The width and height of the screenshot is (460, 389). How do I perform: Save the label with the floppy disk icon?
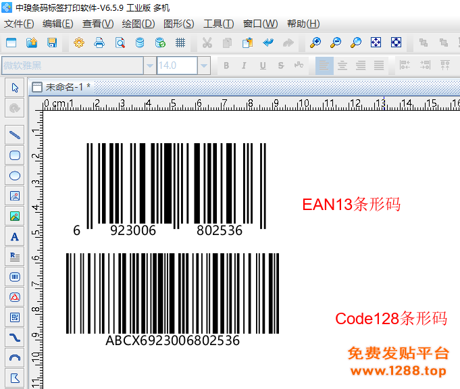tap(52, 43)
